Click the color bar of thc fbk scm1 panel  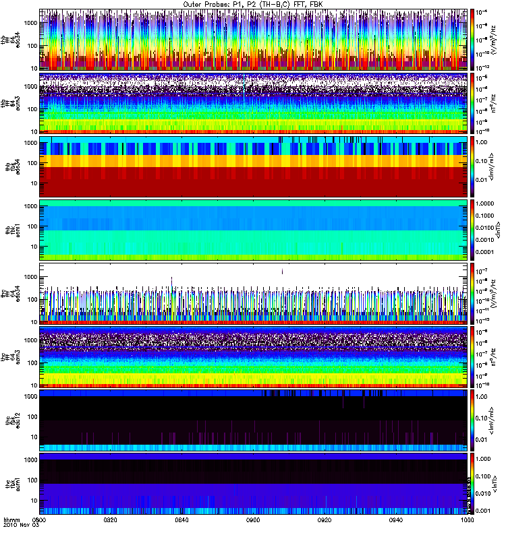(x=472, y=484)
